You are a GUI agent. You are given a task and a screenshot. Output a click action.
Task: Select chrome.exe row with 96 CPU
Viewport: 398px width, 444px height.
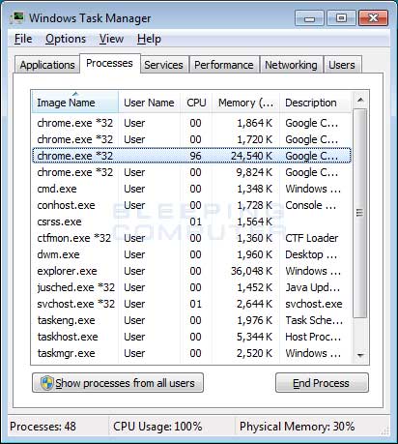tap(191, 156)
